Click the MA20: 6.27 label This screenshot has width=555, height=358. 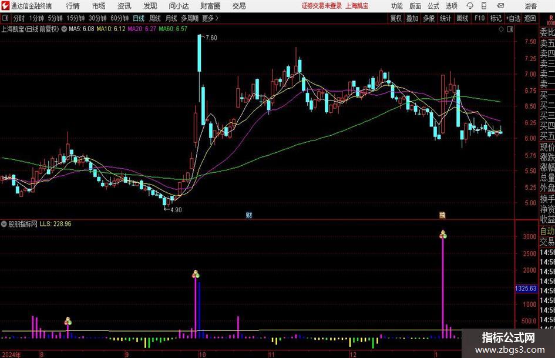(142, 29)
